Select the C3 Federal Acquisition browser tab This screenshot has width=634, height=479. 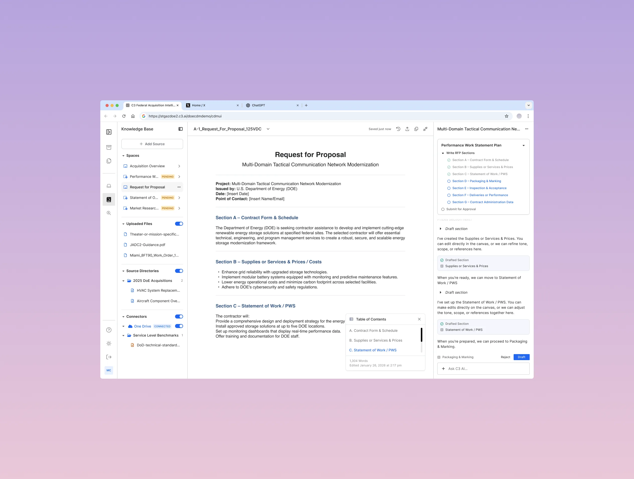click(x=152, y=105)
